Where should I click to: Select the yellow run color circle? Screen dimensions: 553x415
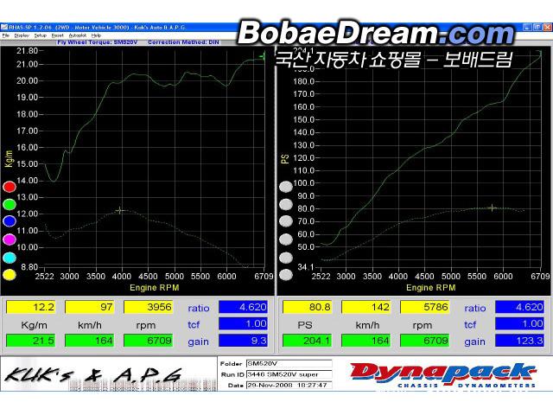(10, 275)
